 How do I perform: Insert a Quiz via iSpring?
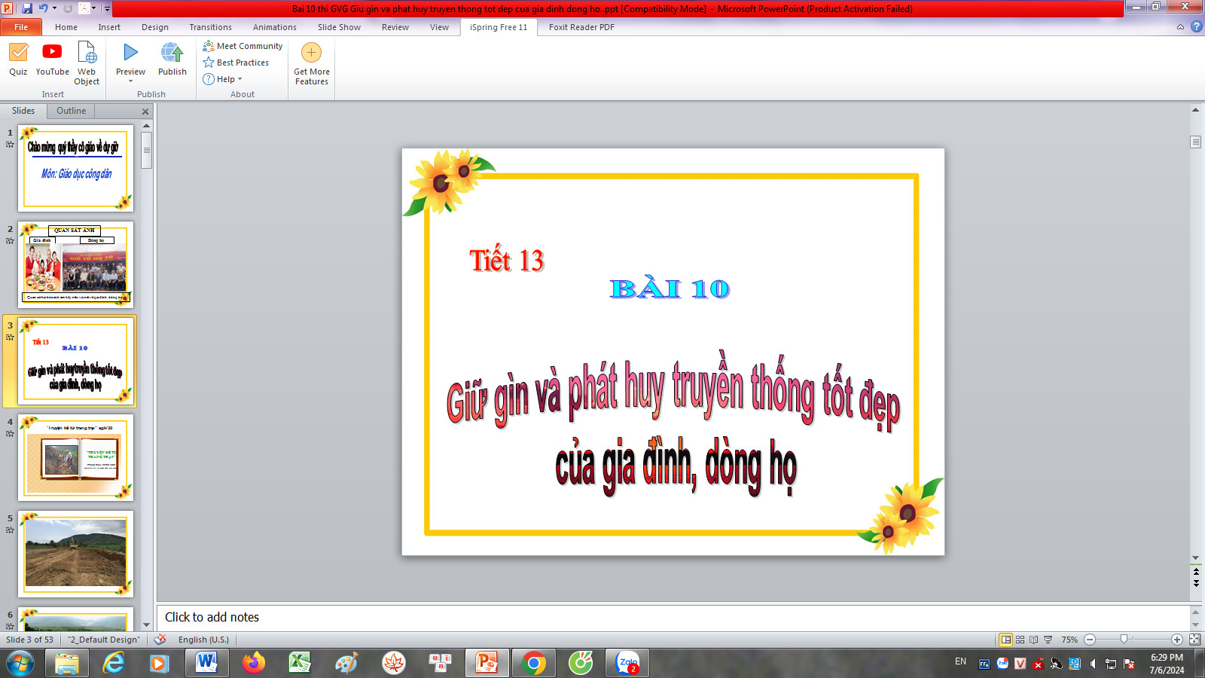(18, 60)
